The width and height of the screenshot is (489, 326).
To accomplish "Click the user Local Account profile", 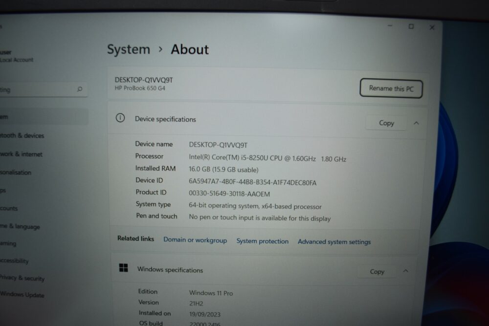I will click(x=16, y=56).
